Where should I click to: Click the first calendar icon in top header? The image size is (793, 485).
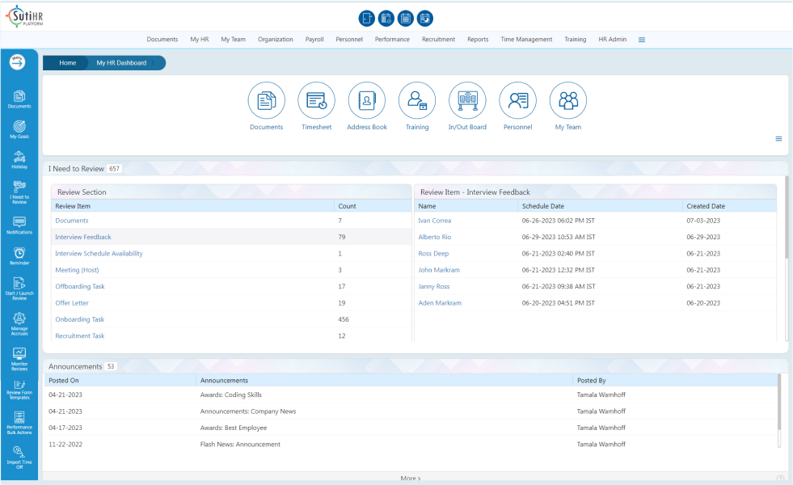click(386, 19)
